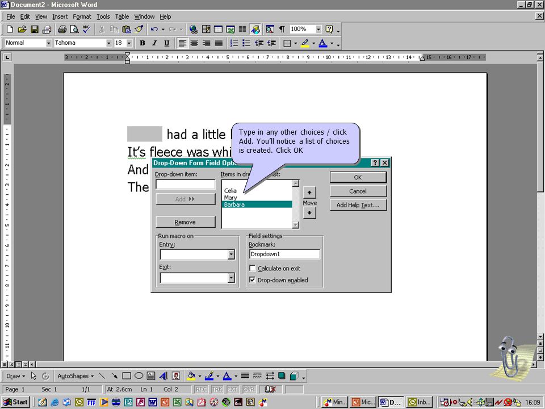This screenshot has height=409, width=545.
Task: Open the Style dropdown showing Normal
Action: tap(49, 43)
